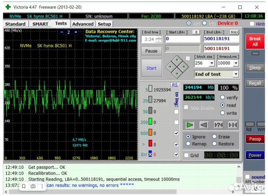Click the random seek test icon
Viewport: 268px width, 196px height.
coord(218,125)
